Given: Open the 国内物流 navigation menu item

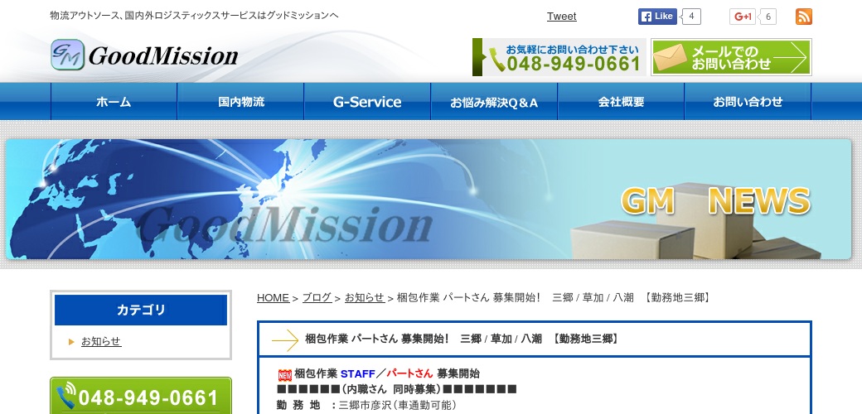Looking at the screenshot, I should point(240,102).
